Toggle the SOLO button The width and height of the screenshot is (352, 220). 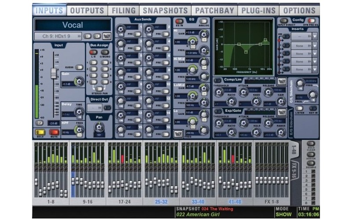(40, 132)
